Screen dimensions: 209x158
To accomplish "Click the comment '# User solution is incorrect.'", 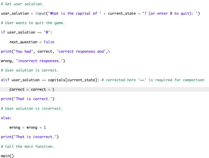I will point(32,108).
